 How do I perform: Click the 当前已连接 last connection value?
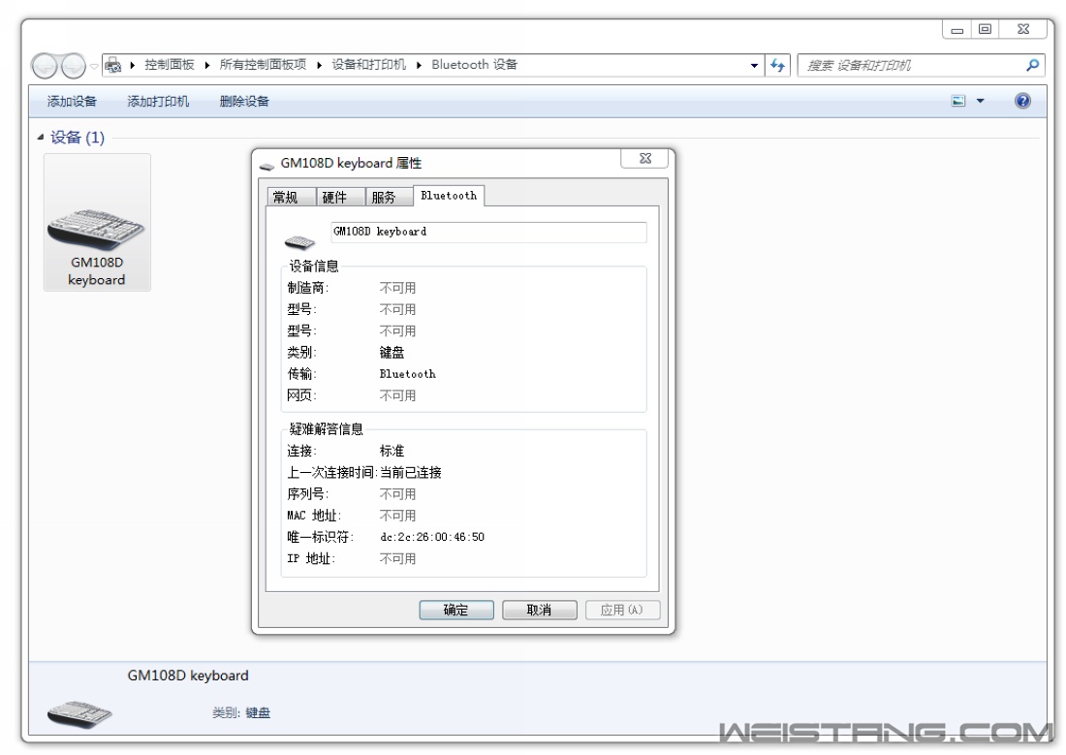411,473
